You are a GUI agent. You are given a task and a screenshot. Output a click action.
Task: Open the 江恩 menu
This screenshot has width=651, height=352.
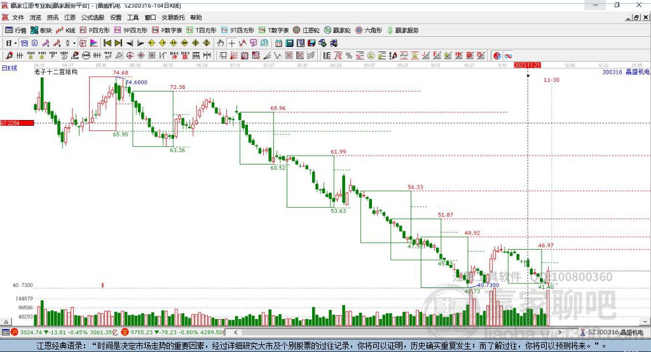70,17
